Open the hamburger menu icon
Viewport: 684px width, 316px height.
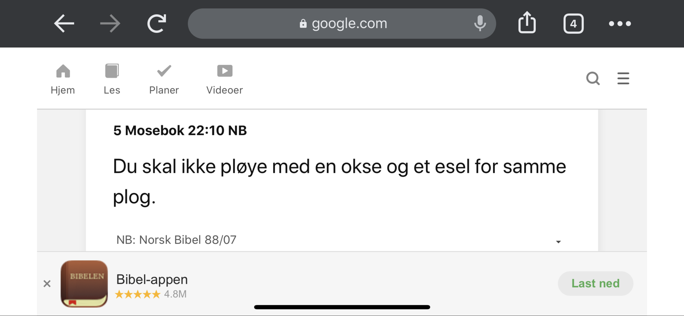point(623,78)
